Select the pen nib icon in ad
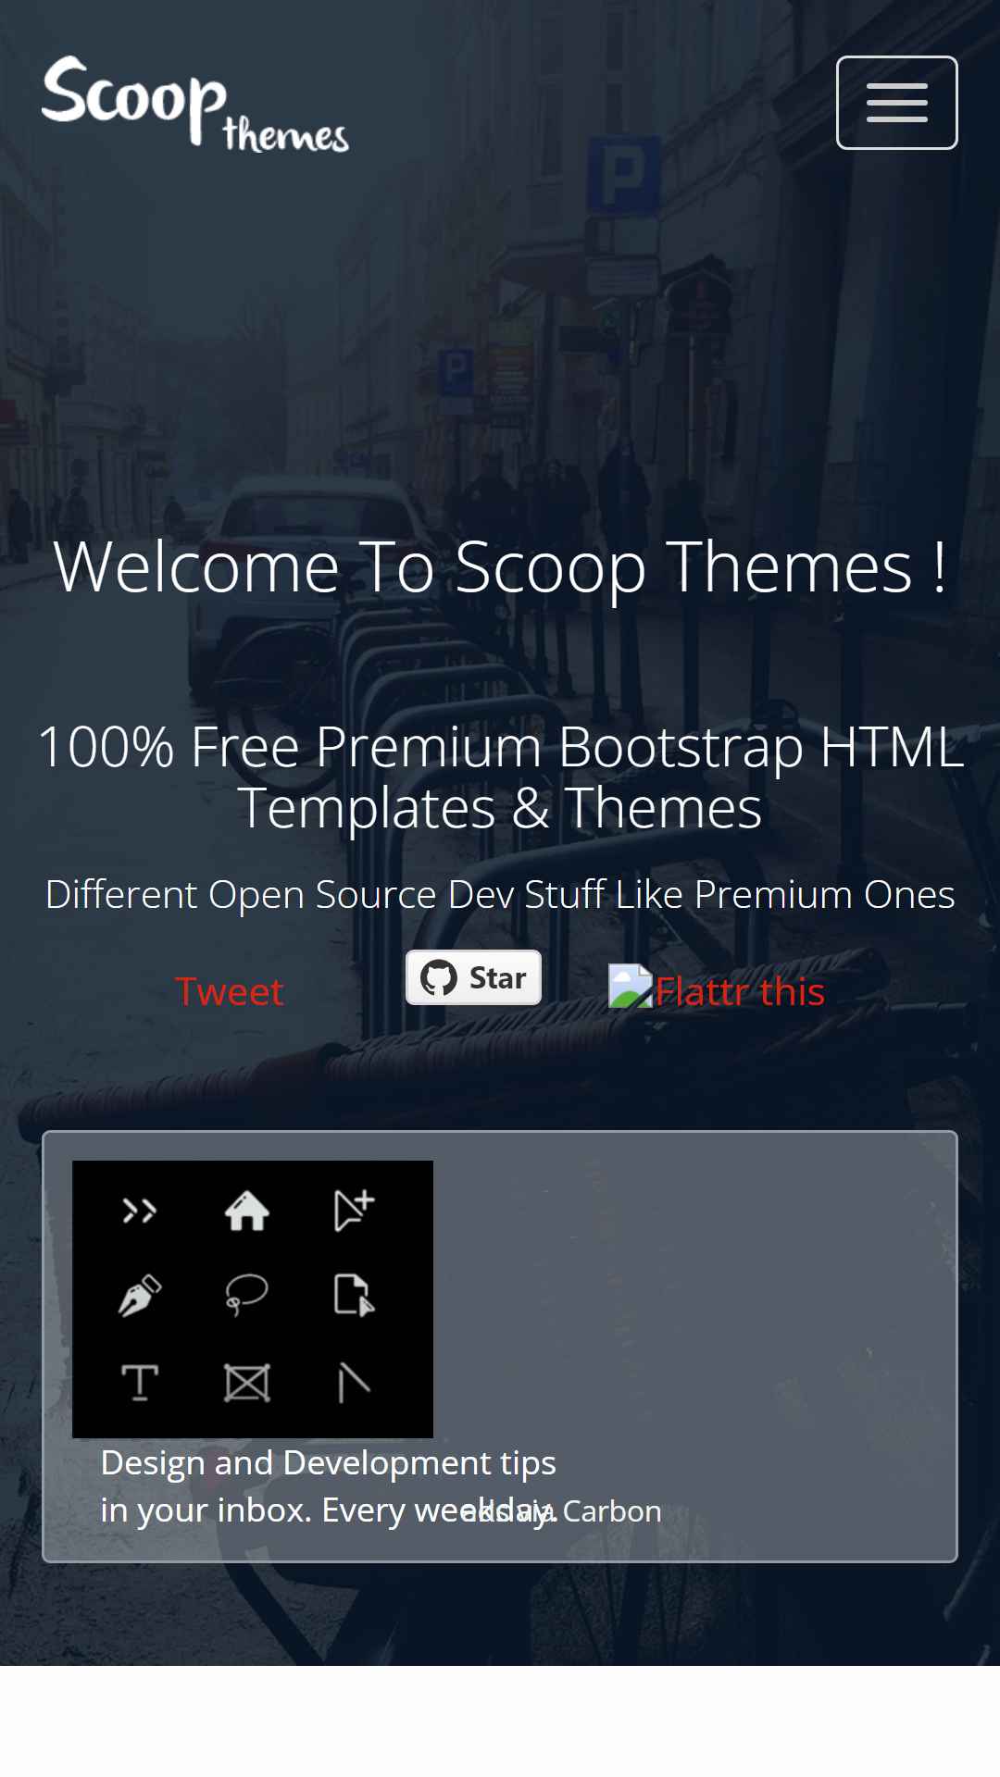 [x=140, y=1295]
